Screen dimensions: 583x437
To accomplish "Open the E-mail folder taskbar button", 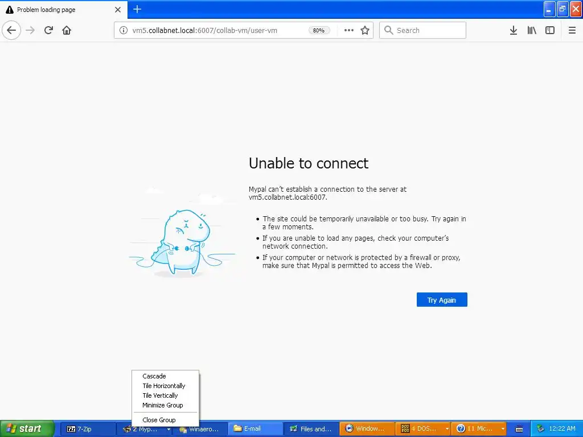I will (255, 429).
